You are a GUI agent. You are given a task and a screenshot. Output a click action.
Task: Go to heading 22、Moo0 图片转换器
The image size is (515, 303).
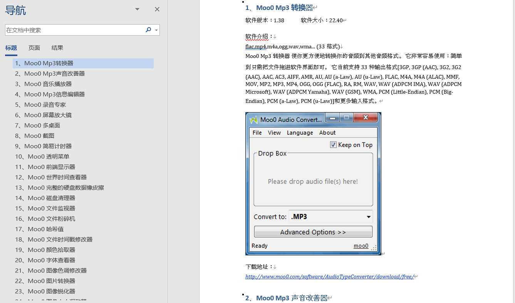click(45, 281)
